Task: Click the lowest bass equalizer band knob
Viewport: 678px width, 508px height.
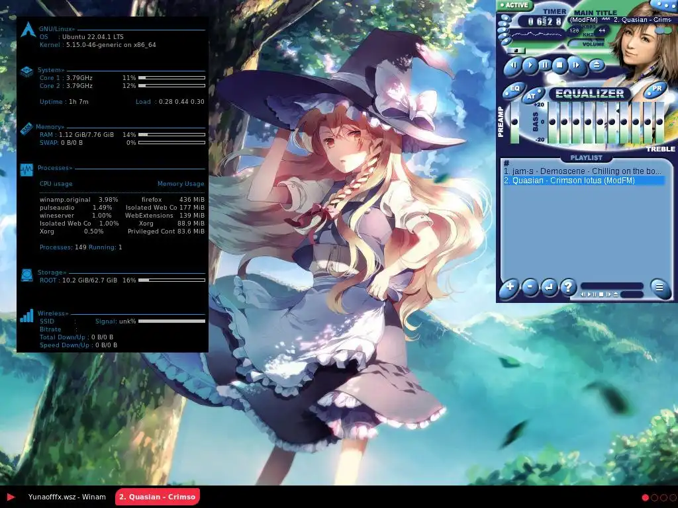Action: point(552,122)
